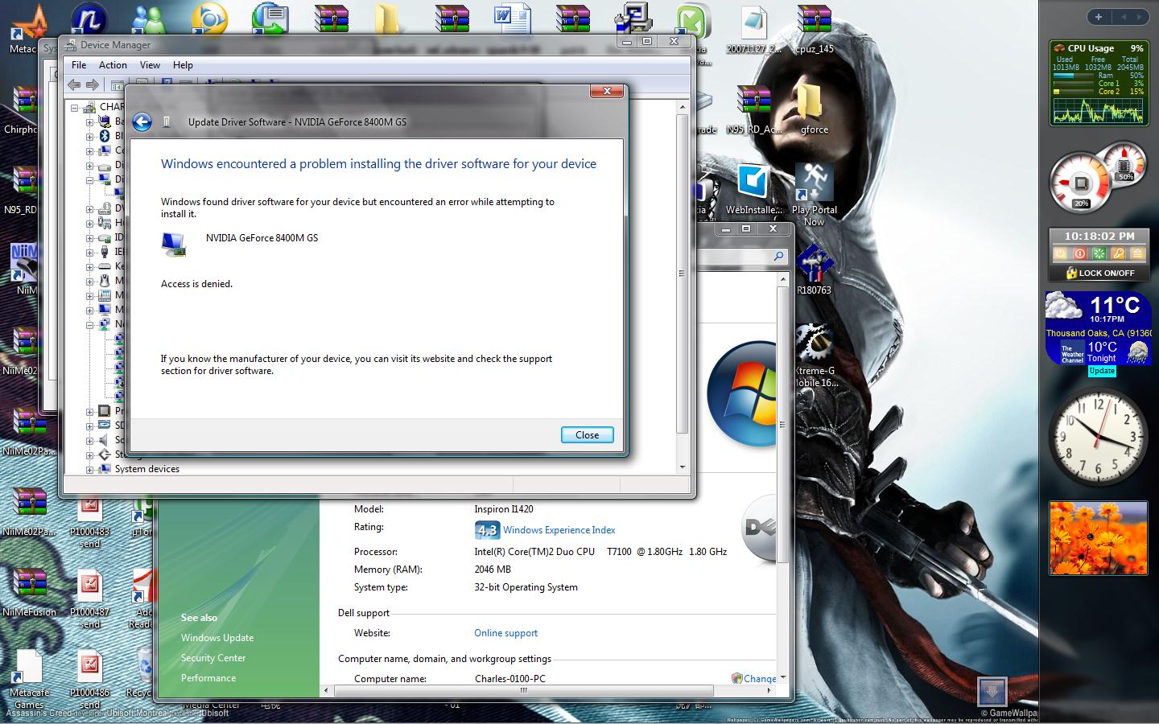This screenshot has height=724, width=1159.
Task: Open the Action menu in Device Manager
Action: (113, 65)
